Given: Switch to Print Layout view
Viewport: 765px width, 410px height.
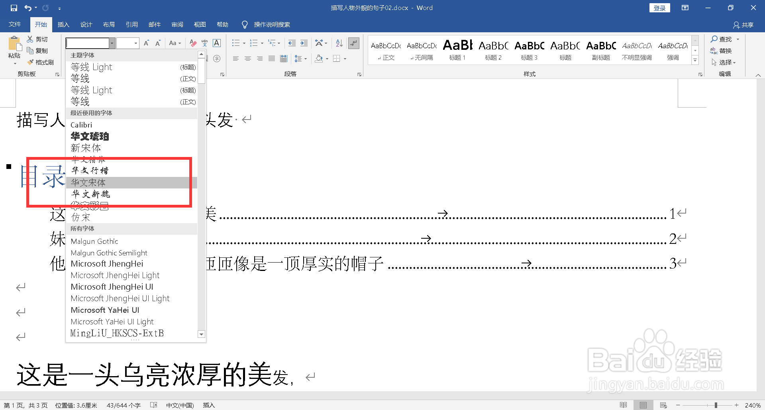Looking at the screenshot, I should 643,405.
